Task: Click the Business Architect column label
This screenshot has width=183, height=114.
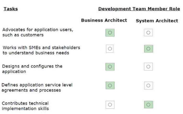Action: 104,20
